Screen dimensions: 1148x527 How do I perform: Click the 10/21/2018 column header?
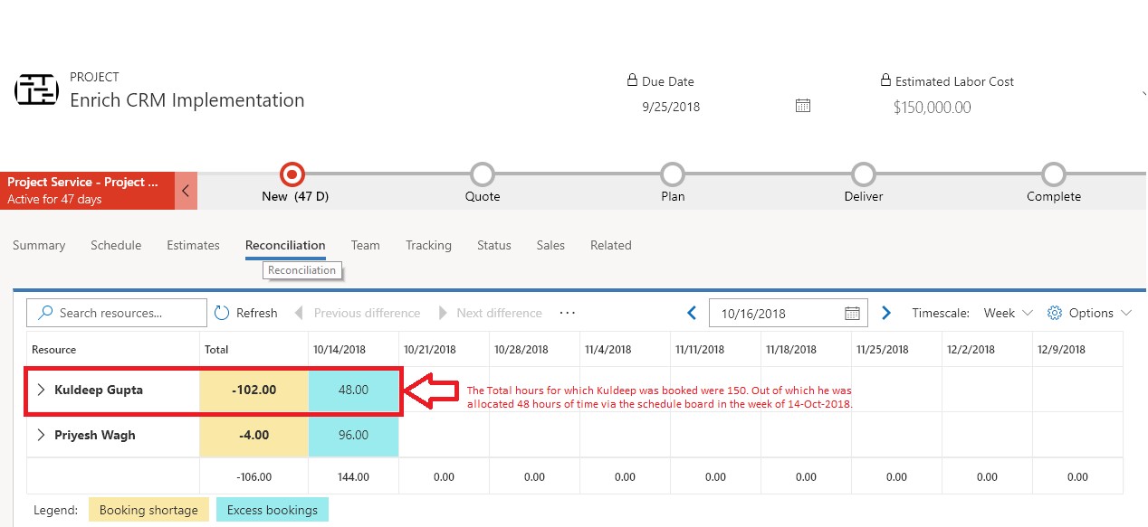444,349
